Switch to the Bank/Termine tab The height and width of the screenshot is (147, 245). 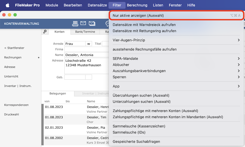(x=85, y=32)
